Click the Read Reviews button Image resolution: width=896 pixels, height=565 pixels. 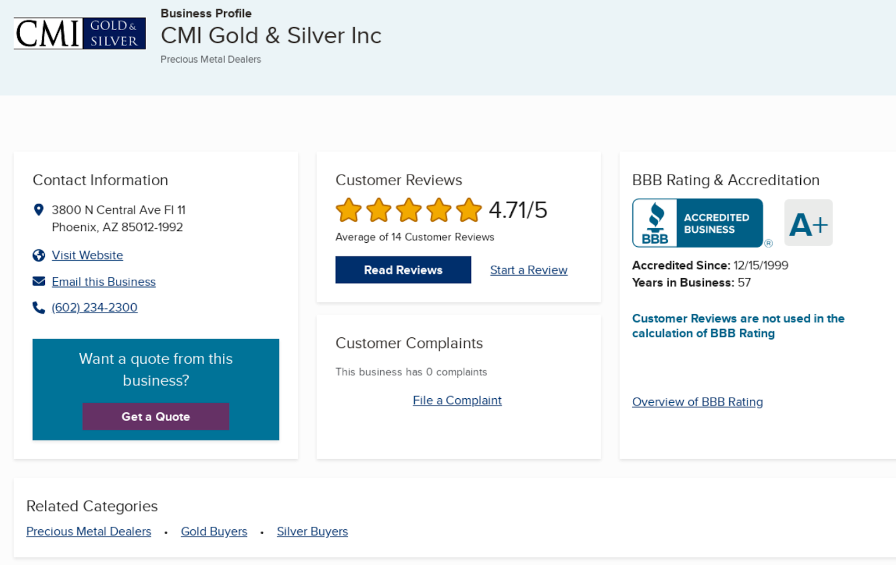pyautogui.click(x=403, y=270)
